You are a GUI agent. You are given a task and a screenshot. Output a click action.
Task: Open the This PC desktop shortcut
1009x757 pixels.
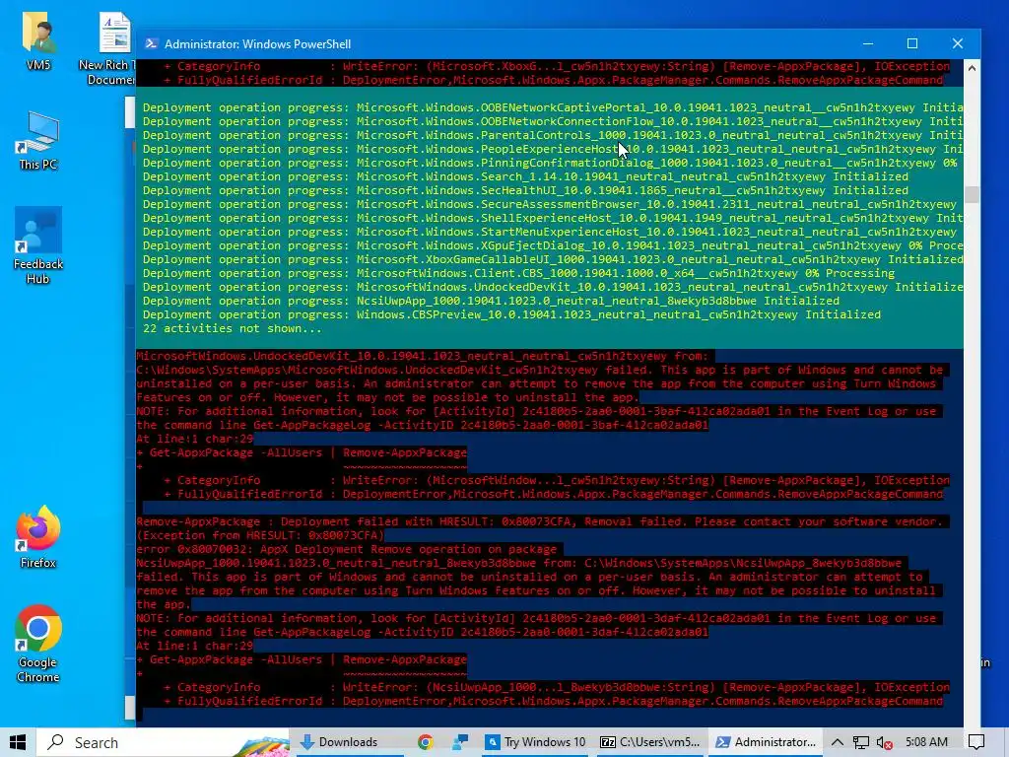click(38, 140)
